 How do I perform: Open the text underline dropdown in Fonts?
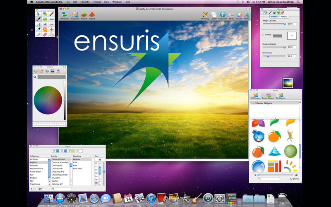56,151
